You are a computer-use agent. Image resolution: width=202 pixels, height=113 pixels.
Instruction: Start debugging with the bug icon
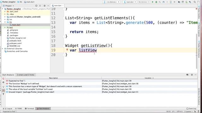coord(156,2)
